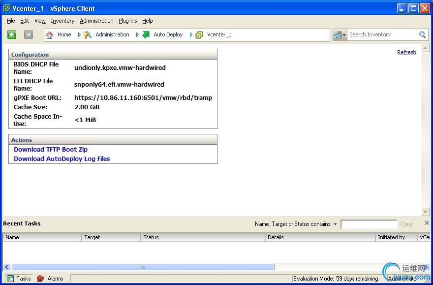This screenshot has width=433, height=285.
Task: Click the vertical scrollbar down arrow
Action: click(x=425, y=212)
